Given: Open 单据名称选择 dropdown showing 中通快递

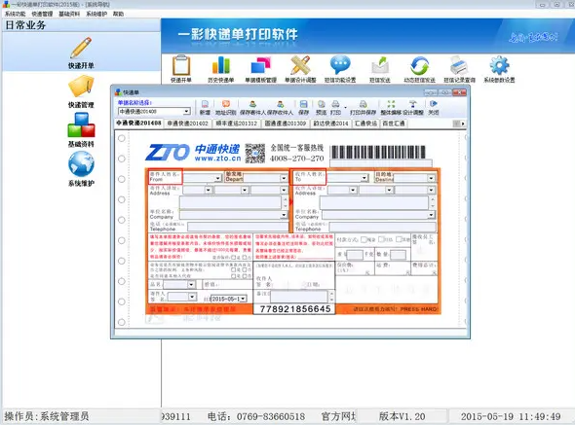Looking at the screenshot, I should 154,111.
